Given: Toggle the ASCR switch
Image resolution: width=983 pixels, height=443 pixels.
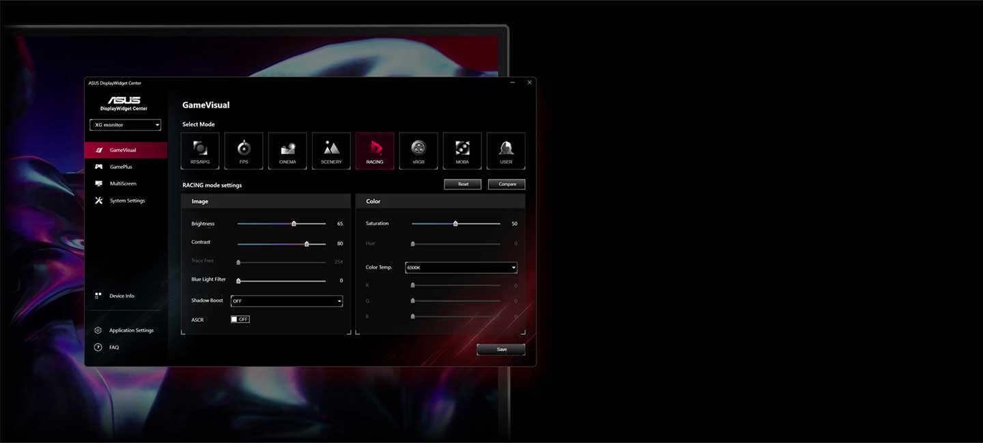Looking at the screenshot, I should (240, 318).
